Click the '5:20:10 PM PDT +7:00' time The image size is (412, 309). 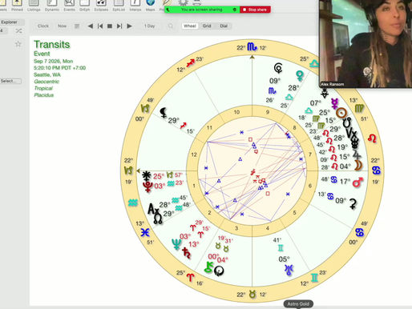(59, 68)
